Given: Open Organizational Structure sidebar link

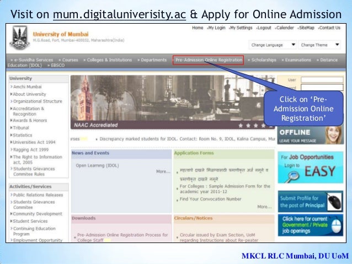Looking at the screenshot, I should pyautogui.click(x=36, y=101).
